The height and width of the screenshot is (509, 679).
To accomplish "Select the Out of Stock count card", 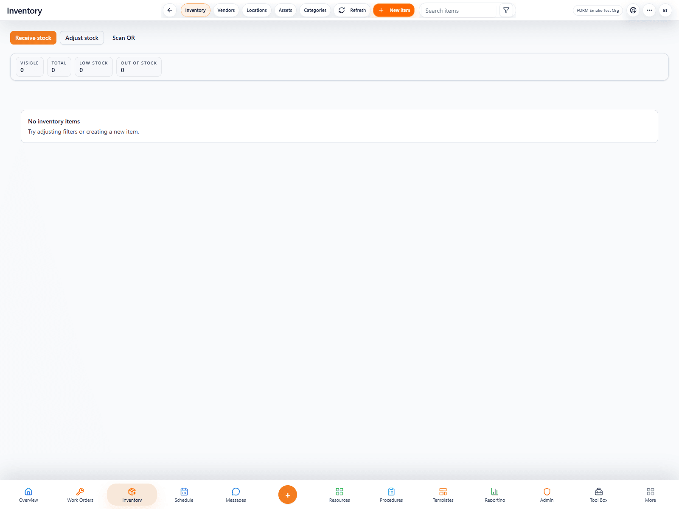I will click(139, 67).
